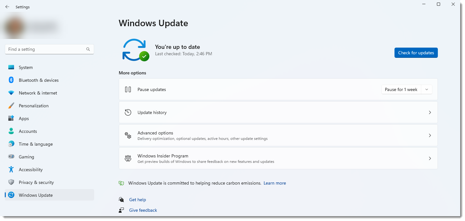This screenshot has width=465, height=221.
Task: Click the back arrow in title bar
Action: tap(7, 7)
